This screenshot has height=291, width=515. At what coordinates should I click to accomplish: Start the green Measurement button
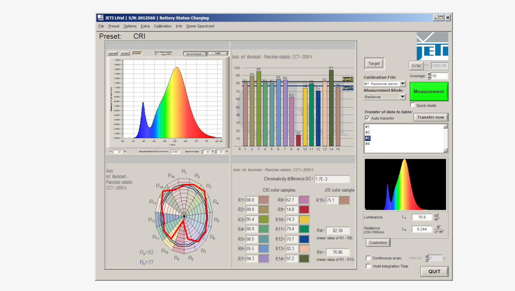click(429, 92)
